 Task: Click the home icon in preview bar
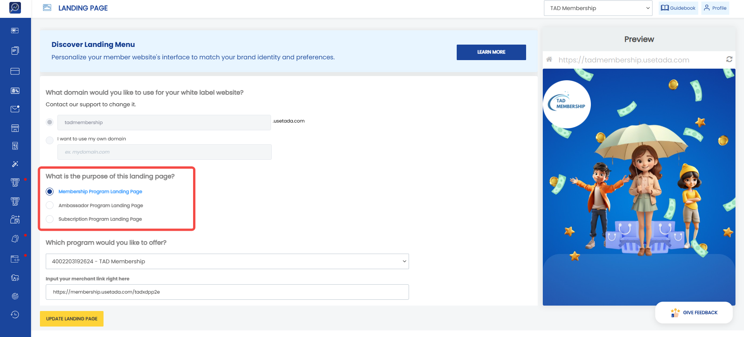(x=549, y=59)
